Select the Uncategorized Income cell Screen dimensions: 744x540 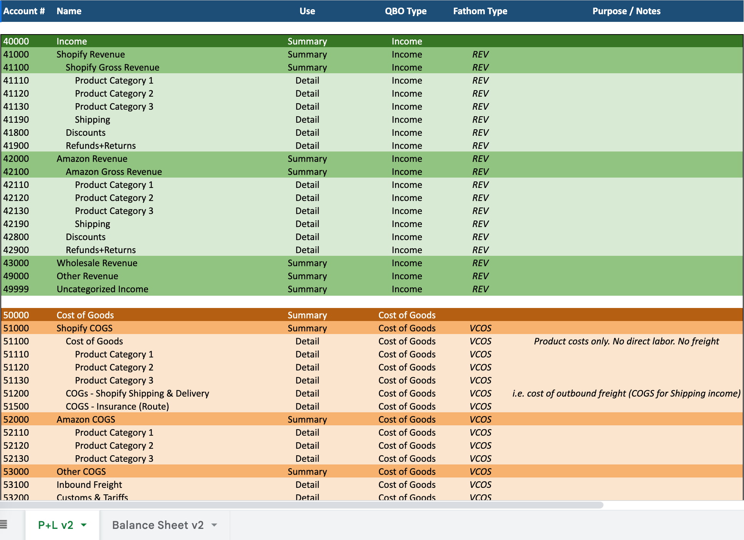[x=102, y=289]
